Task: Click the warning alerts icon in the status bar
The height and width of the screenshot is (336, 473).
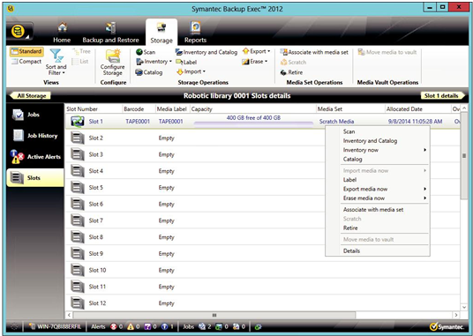Action: 131,326
